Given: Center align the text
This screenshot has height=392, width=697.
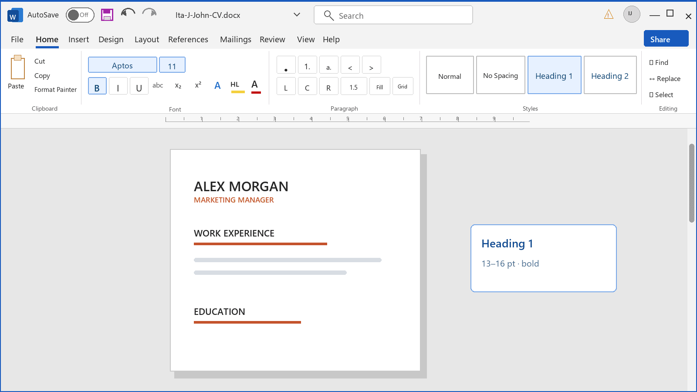Looking at the screenshot, I should pyautogui.click(x=308, y=86).
